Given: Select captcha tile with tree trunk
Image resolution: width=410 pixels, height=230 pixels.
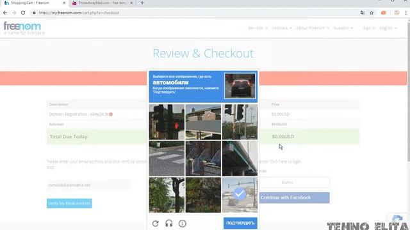Looking at the screenshot, I should pos(167,195).
